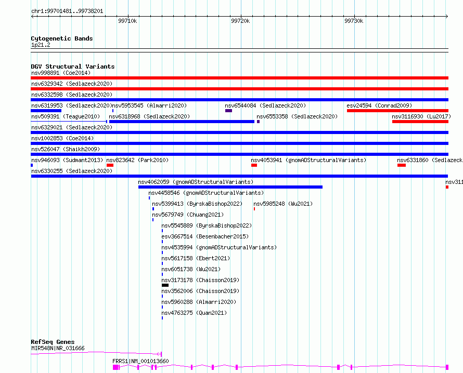463x373 pixels.
Task: Click the 99710k ruler tick label
Action: [127, 21]
